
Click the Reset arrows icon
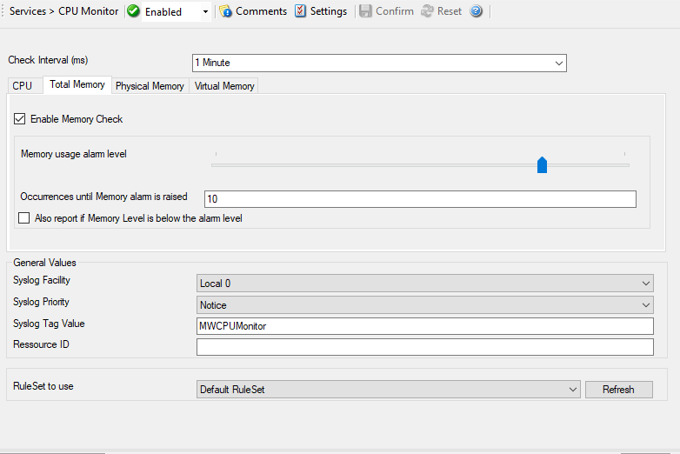[427, 11]
